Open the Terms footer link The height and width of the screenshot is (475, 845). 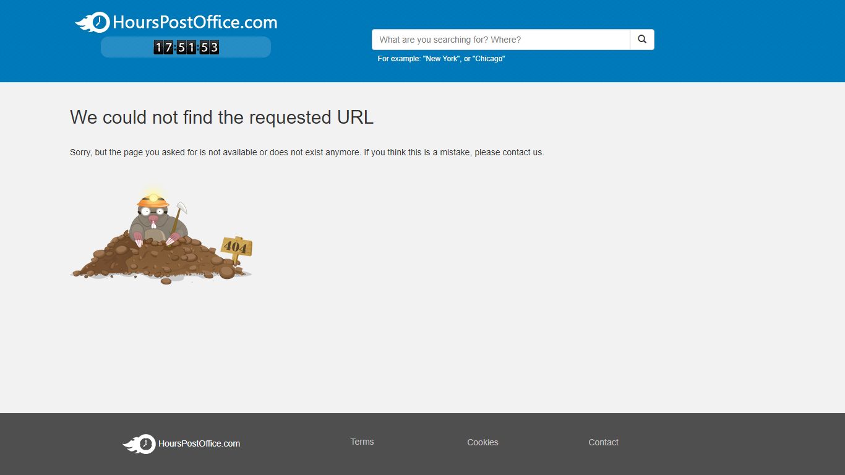tap(362, 442)
